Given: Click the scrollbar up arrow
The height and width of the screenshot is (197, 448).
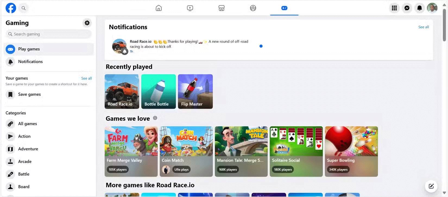Looking at the screenshot, I should (x=444, y=5).
